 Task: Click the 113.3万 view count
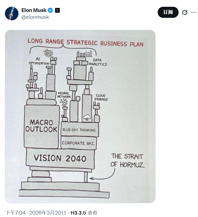(x=78, y=213)
